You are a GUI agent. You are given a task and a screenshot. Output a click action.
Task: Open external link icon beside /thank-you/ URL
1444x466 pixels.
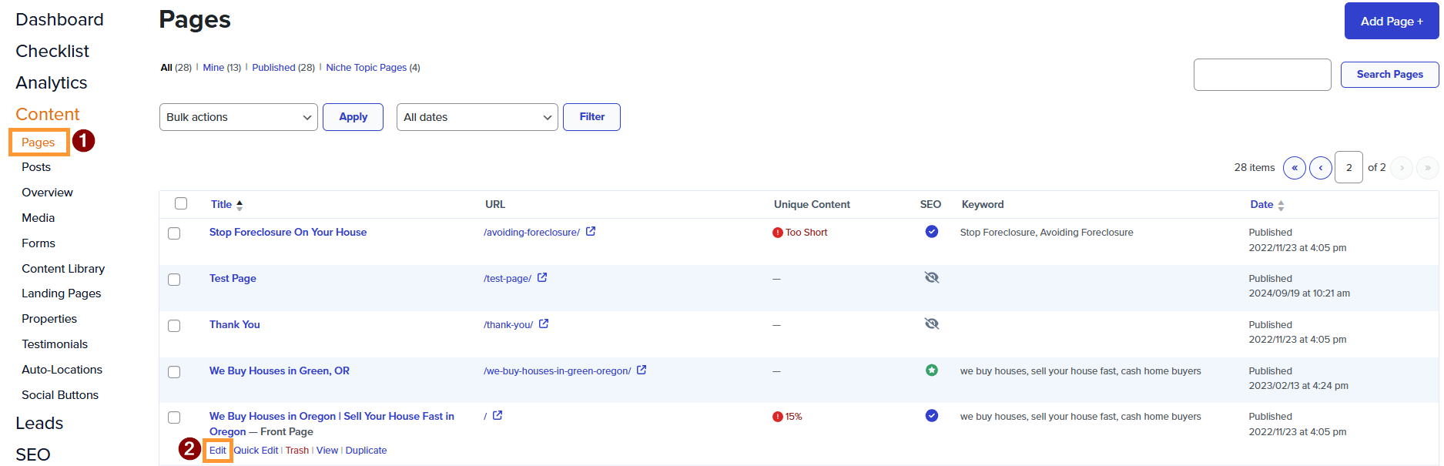pos(544,324)
